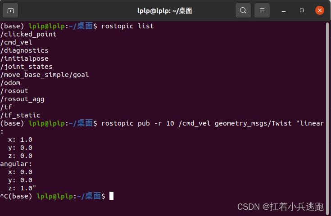This screenshot has width=331, height=216.
Task: Click the 'rostopic list' command text
Action: tap(128, 26)
